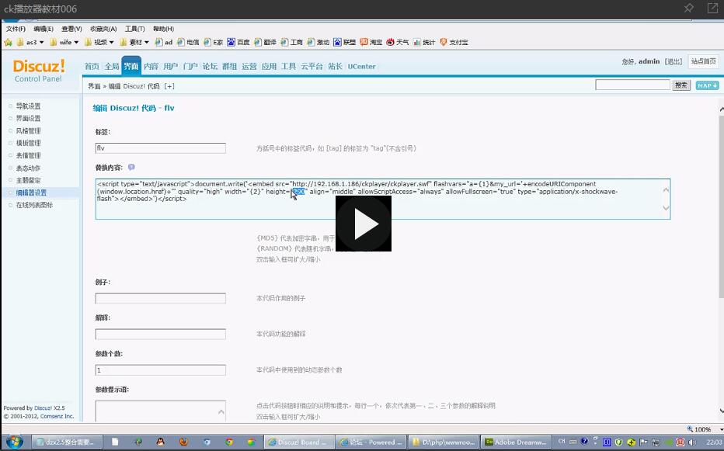Image resolution: width=724 pixels, height=451 pixels.
Task: Click the page's vertical scrollbar
Action: click(x=721, y=208)
